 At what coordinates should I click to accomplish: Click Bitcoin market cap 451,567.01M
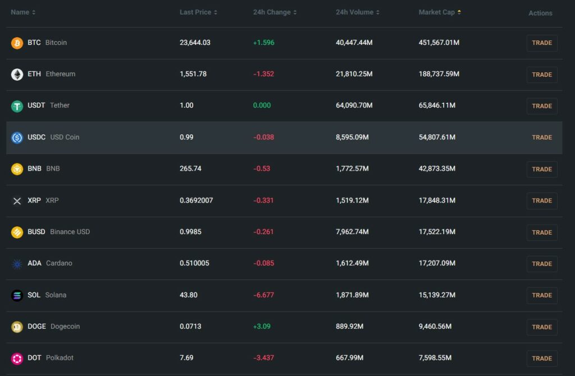click(x=439, y=43)
